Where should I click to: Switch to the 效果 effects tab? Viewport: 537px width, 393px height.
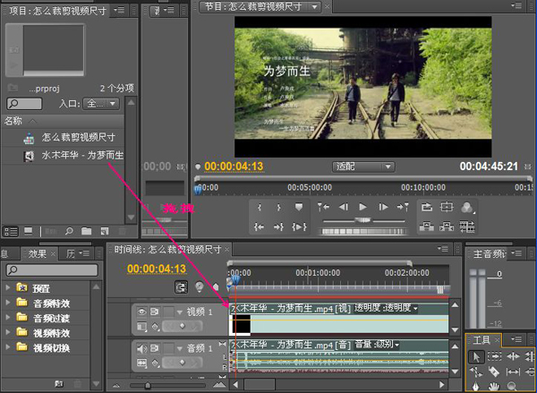click(38, 254)
